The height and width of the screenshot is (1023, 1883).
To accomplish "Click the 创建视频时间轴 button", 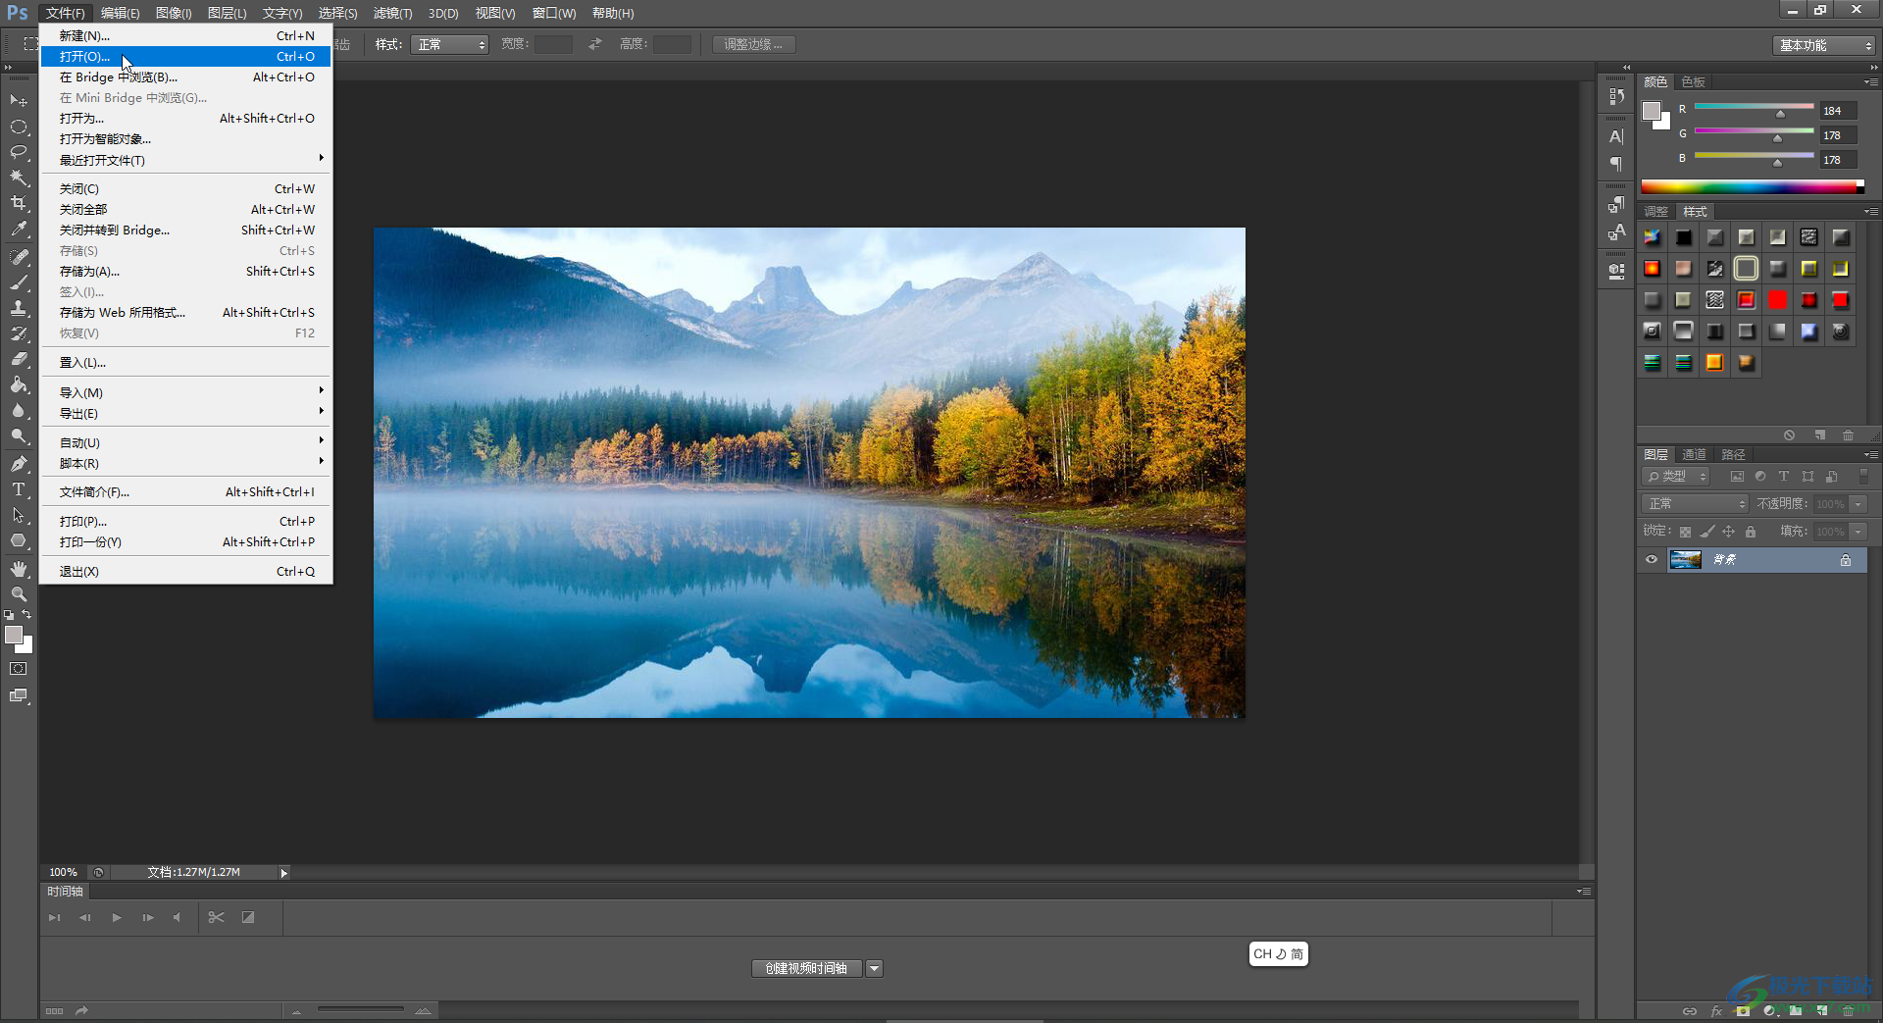I will point(806,968).
